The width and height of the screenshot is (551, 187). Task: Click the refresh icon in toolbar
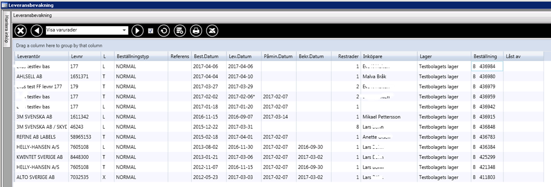click(x=164, y=31)
